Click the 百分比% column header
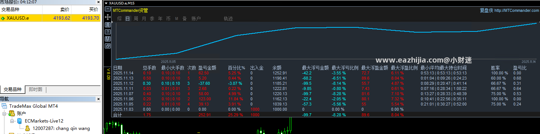Image resolution: width=540 pixels, height=134 pixels. (x=237, y=68)
